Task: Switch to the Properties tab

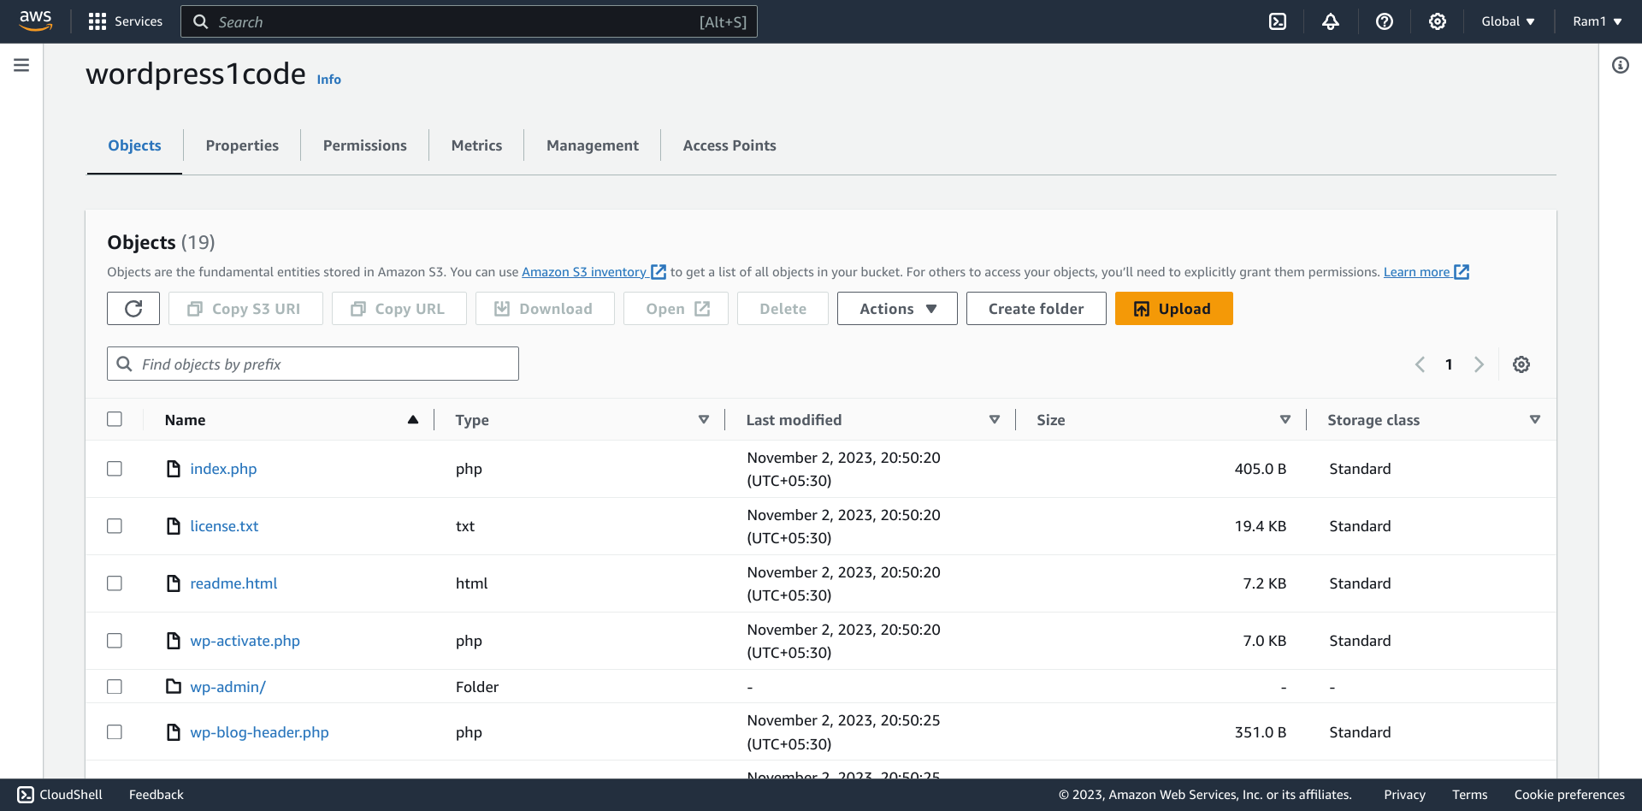Action: pyautogui.click(x=242, y=145)
